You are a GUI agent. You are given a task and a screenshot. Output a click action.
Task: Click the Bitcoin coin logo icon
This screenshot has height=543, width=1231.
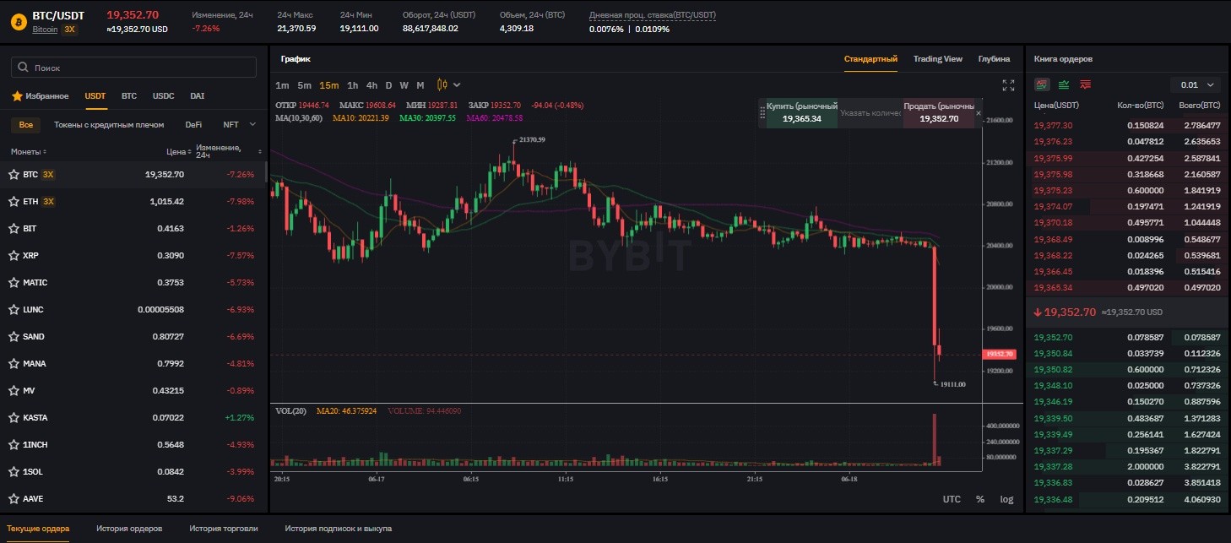[18, 21]
